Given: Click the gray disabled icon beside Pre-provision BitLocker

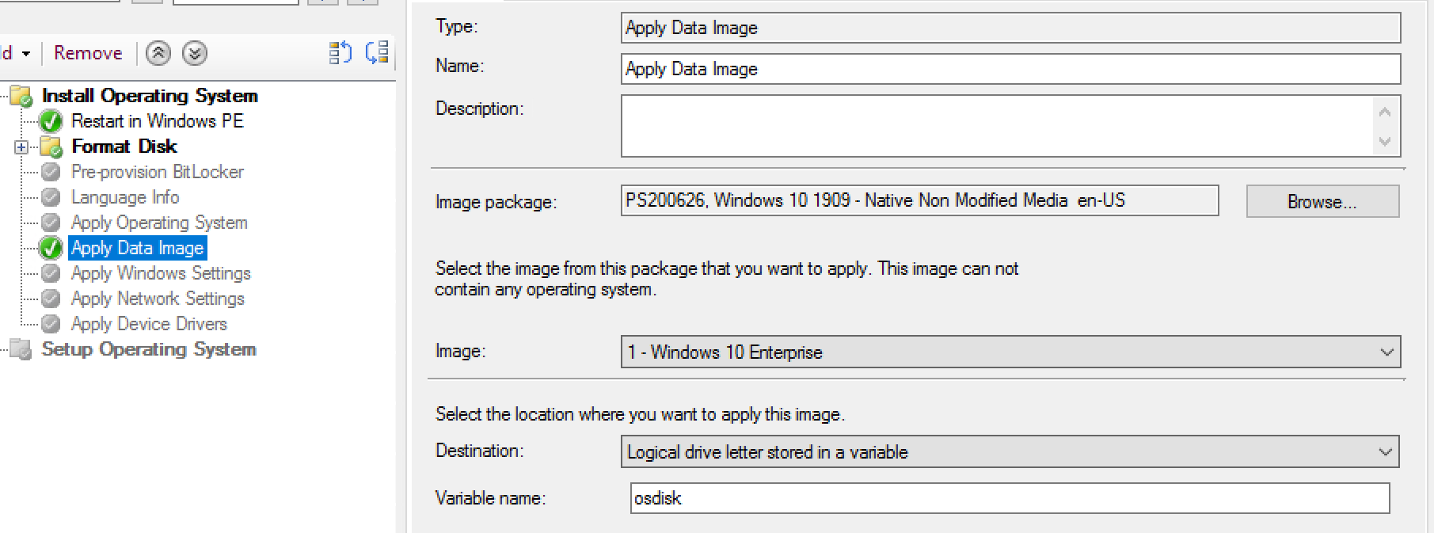Looking at the screenshot, I should [x=51, y=172].
